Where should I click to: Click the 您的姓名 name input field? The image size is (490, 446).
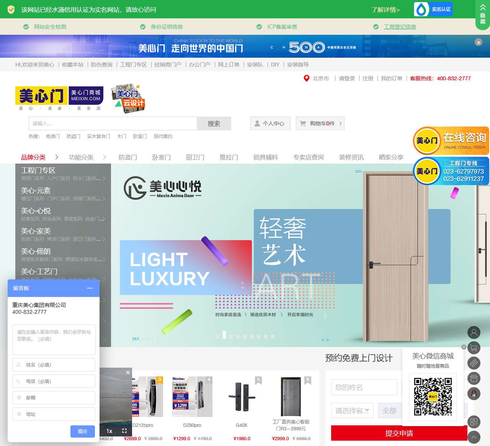364,387
